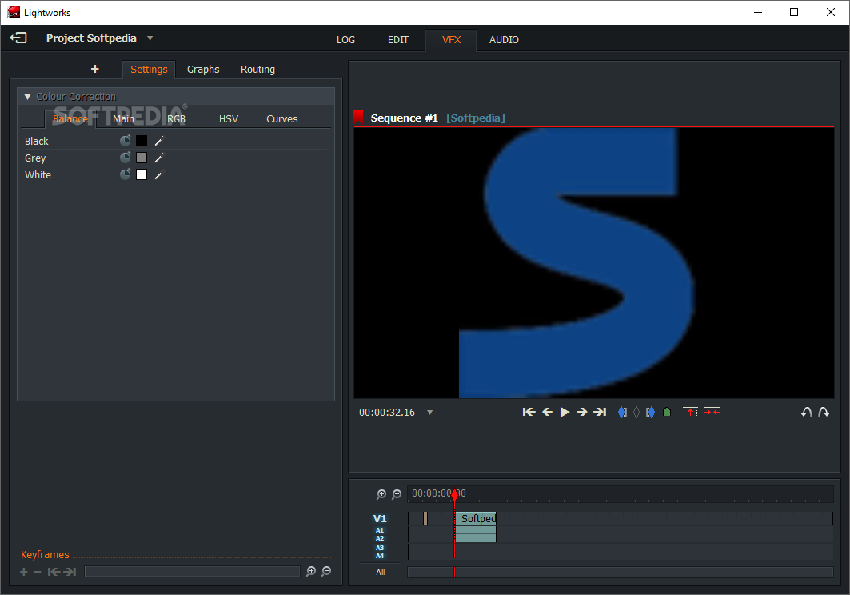Open the timecode dropdown arrow
This screenshot has width=850, height=595.
point(430,413)
